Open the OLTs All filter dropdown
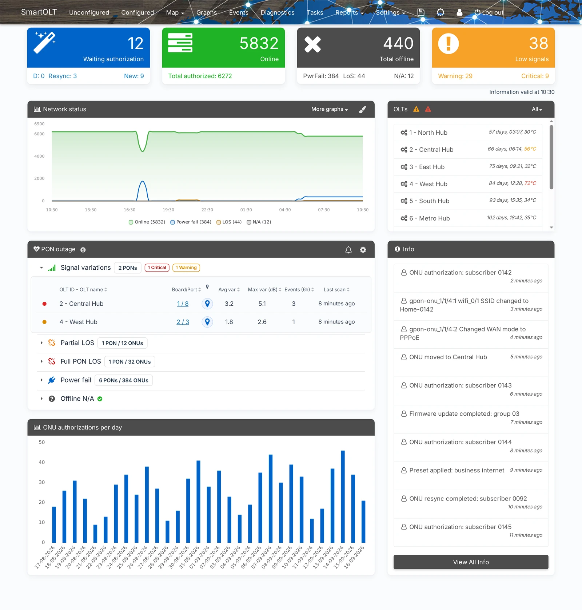 pos(537,109)
